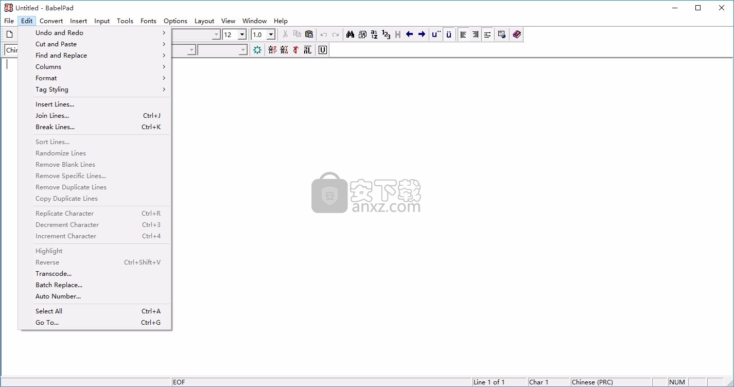Viewport: 734px width, 387px height.
Task: Toggle right-to-left alignment icon
Action: [x=476, y=34]
